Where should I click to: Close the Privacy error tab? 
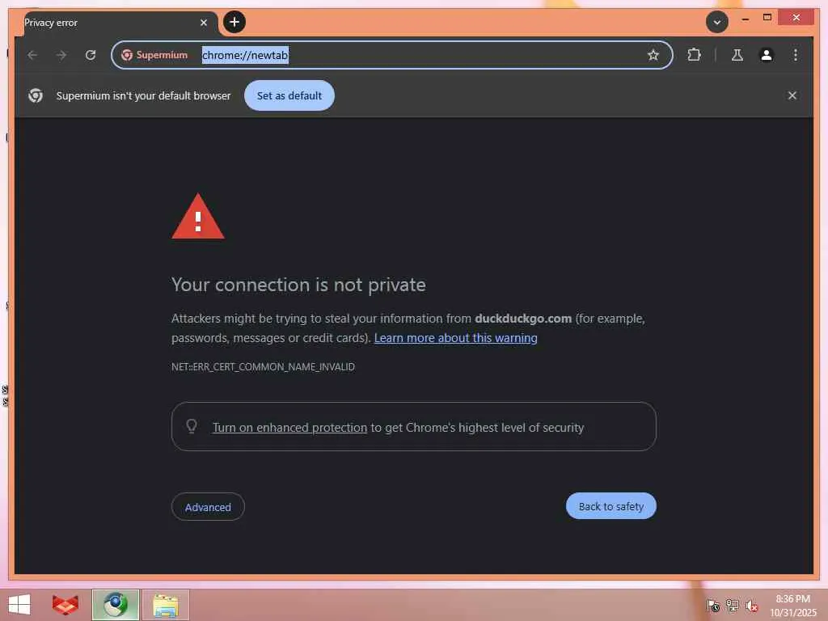pyautogui.click(x=203, y=23)
